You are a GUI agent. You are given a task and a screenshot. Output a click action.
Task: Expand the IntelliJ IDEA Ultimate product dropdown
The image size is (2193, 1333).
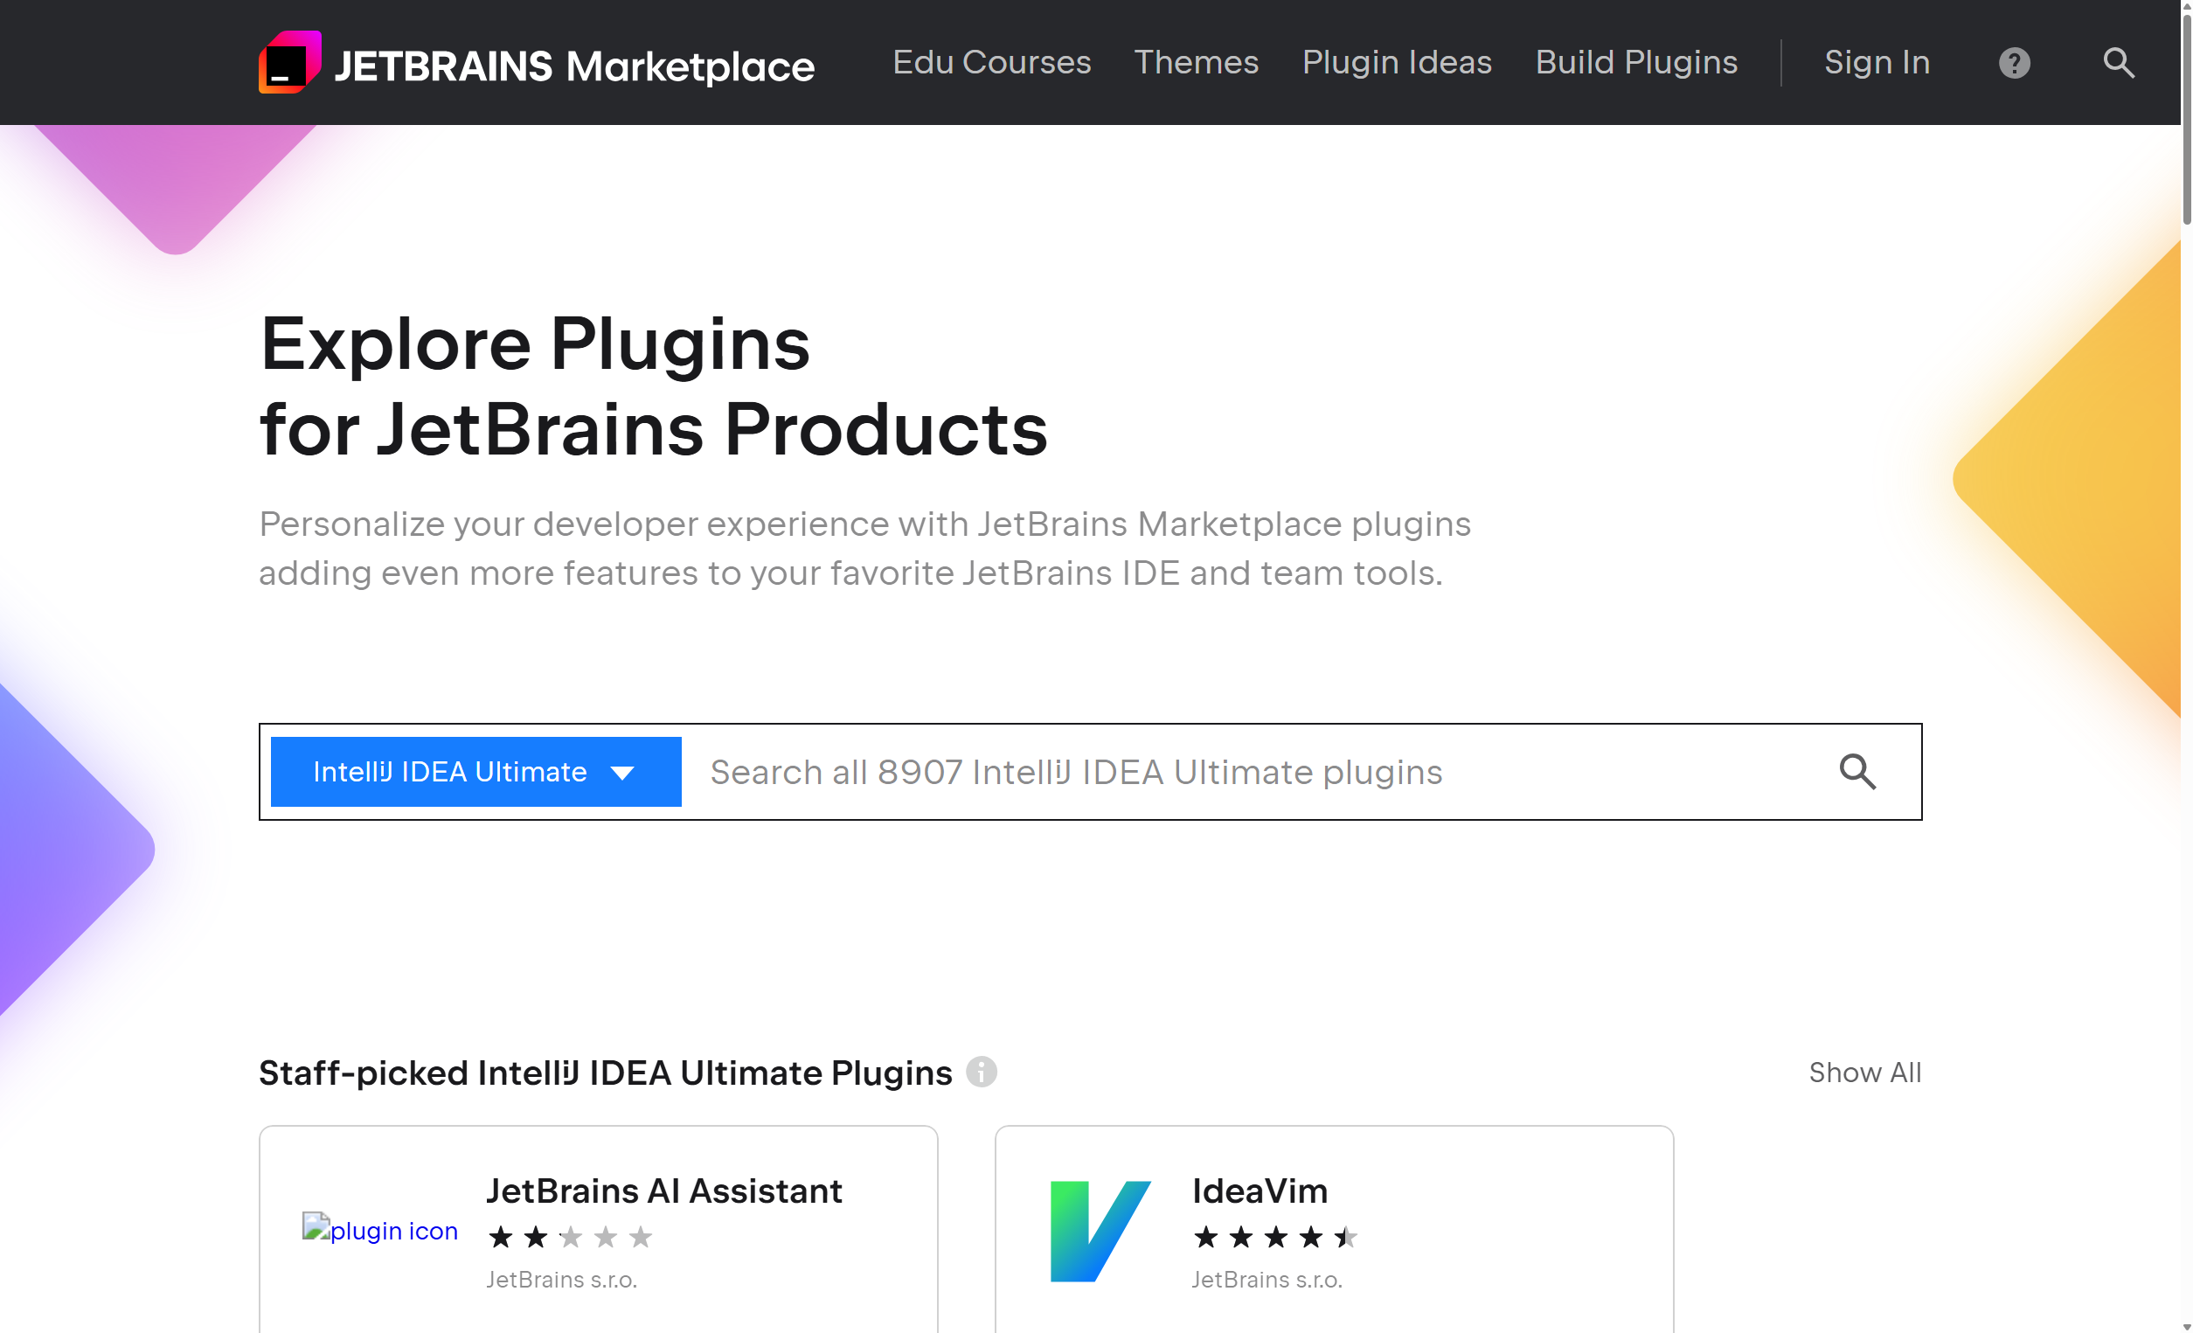pos(475,772)
